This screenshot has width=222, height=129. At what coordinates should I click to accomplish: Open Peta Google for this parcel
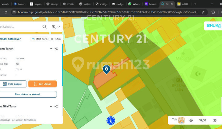point(13,84)
